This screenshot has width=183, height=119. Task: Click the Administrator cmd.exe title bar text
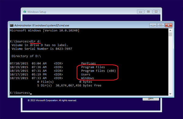point(42,25)
